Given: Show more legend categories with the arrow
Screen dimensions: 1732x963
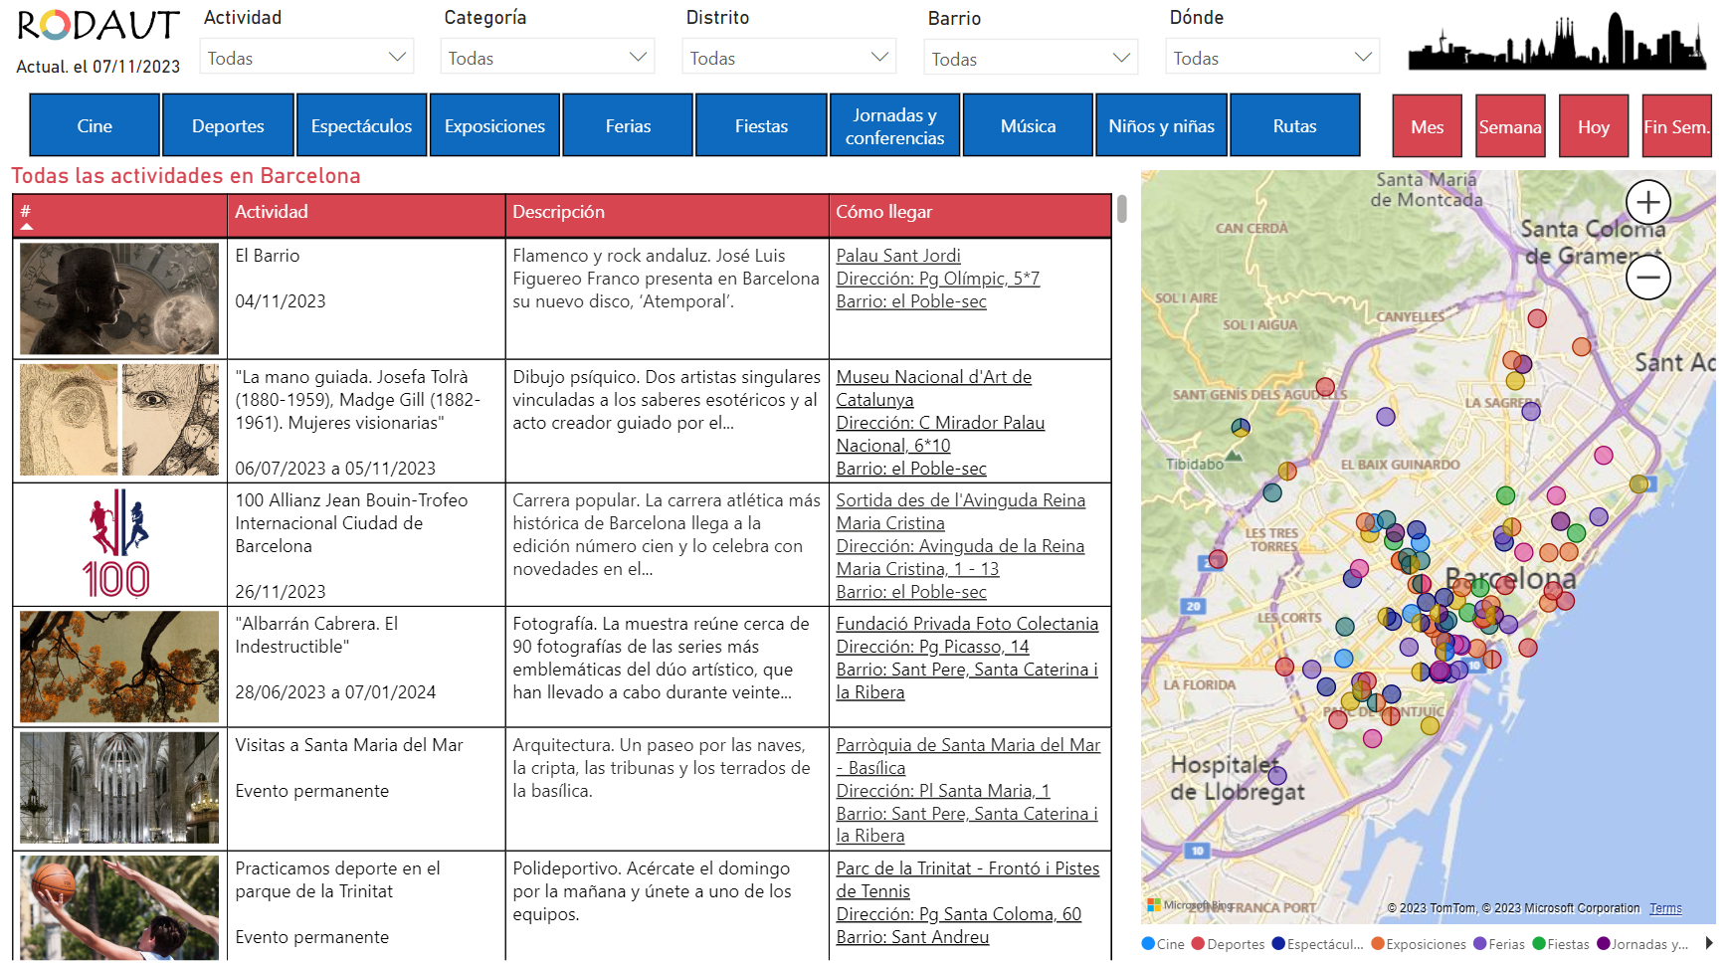Looking at the screenshot, I should (x=1709, y=943).
